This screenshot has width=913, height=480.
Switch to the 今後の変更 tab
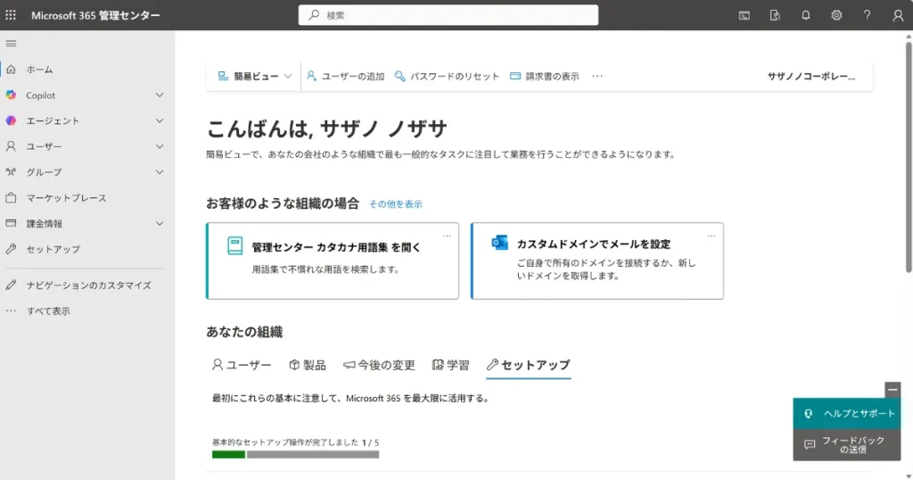(379, 365)
